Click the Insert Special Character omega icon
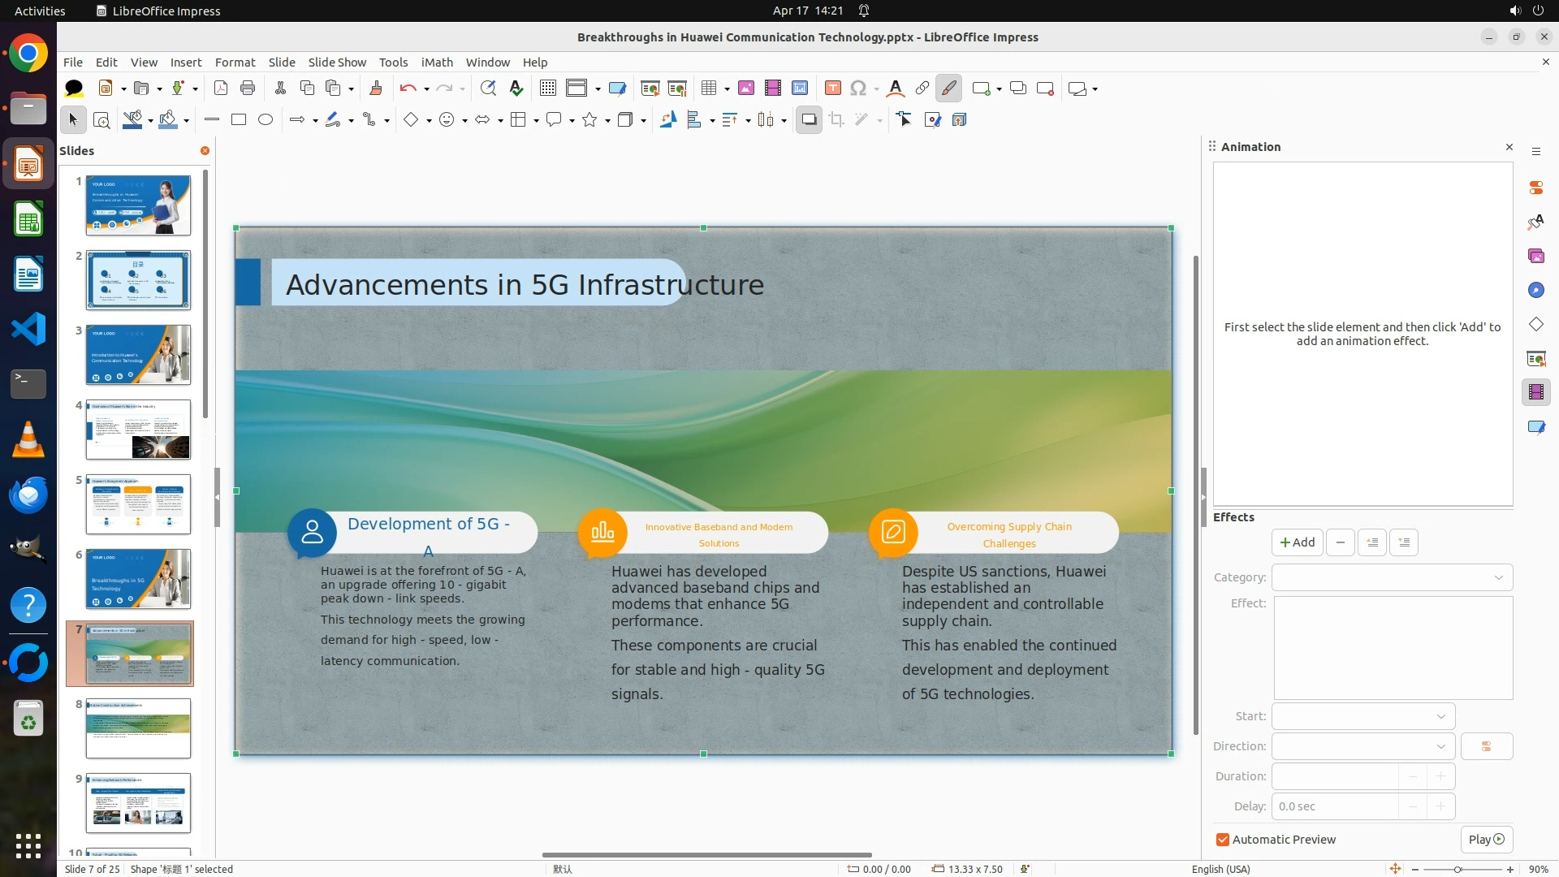 tap(858, 89)
